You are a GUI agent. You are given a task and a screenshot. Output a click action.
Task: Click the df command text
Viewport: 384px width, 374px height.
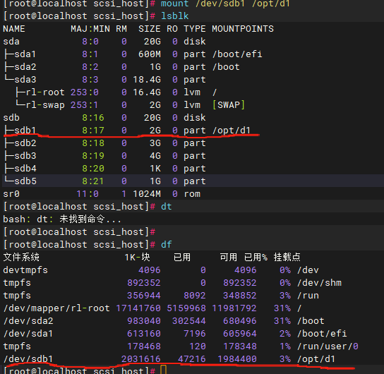(x=167, y=245)
